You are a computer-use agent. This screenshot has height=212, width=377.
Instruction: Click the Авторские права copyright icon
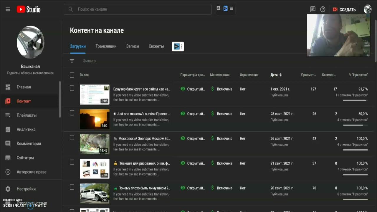coord(8,172)
